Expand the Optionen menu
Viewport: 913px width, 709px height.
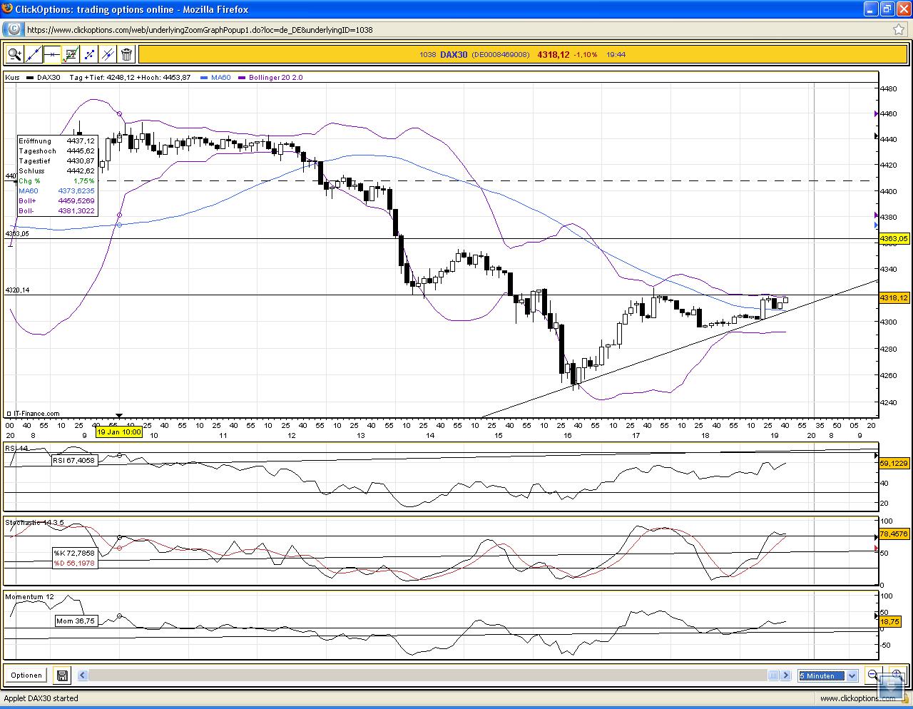click(x=26, y=675)
